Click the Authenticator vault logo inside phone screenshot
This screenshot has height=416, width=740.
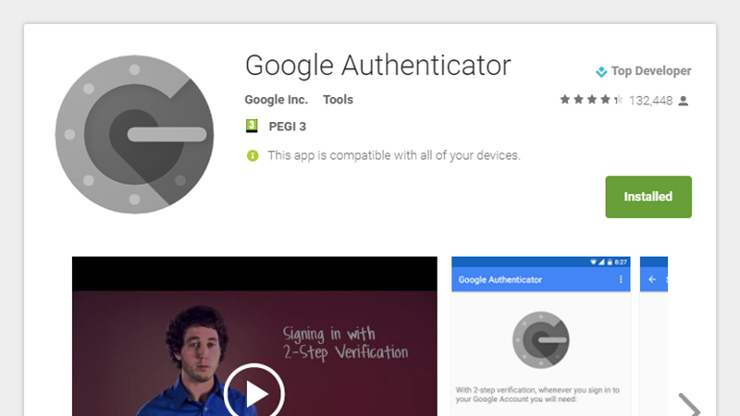coord(541,339)
